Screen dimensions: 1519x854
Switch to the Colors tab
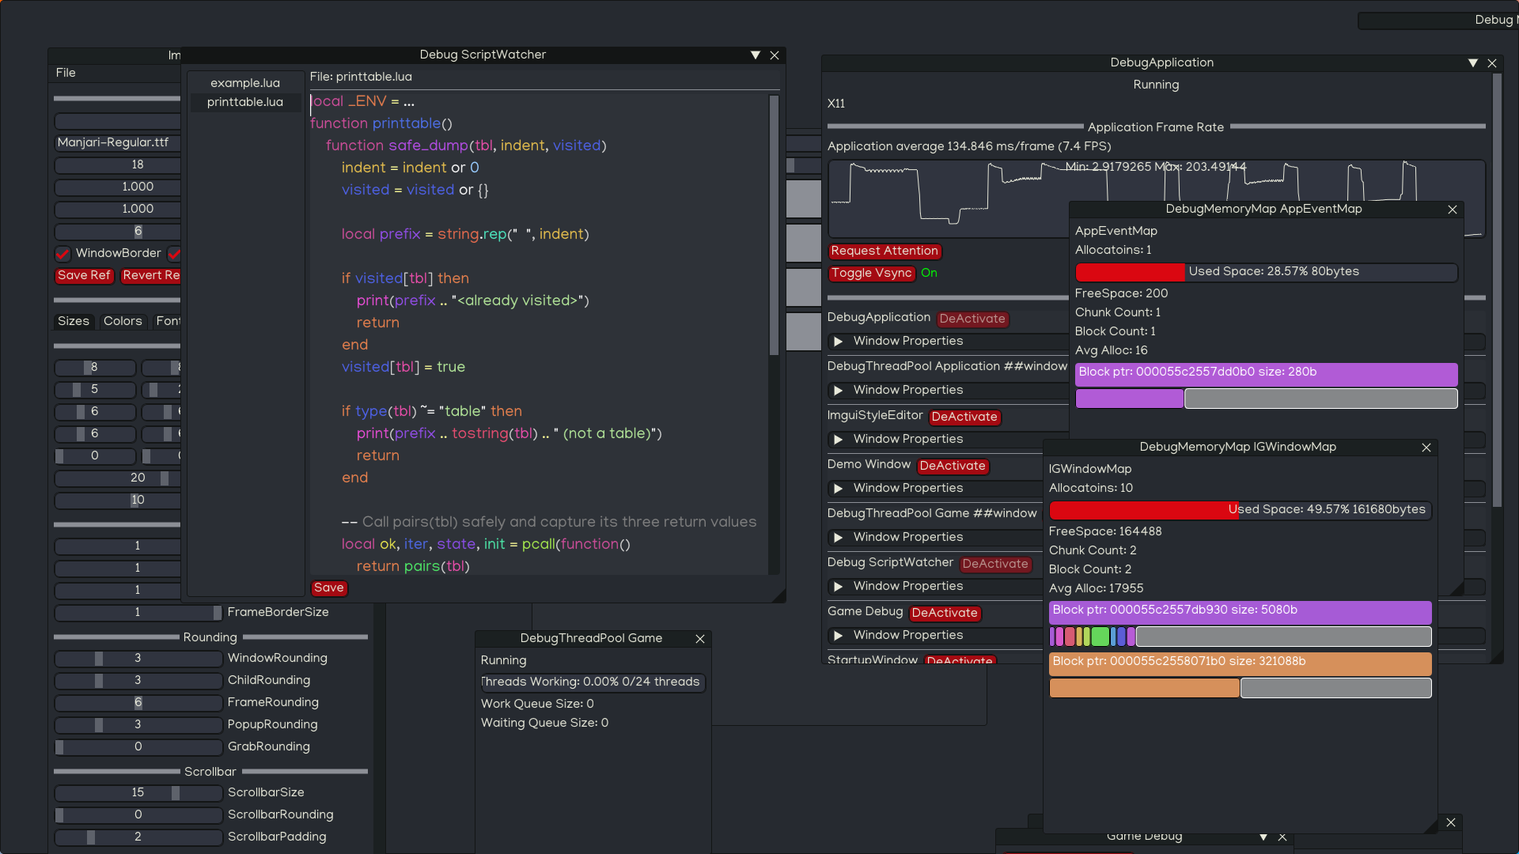[123, 321]
